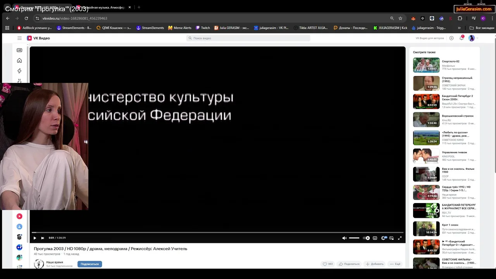This screenshot has height=279, width=496.
Task: Open the site info icon in address bar
Action: (37, 18)
